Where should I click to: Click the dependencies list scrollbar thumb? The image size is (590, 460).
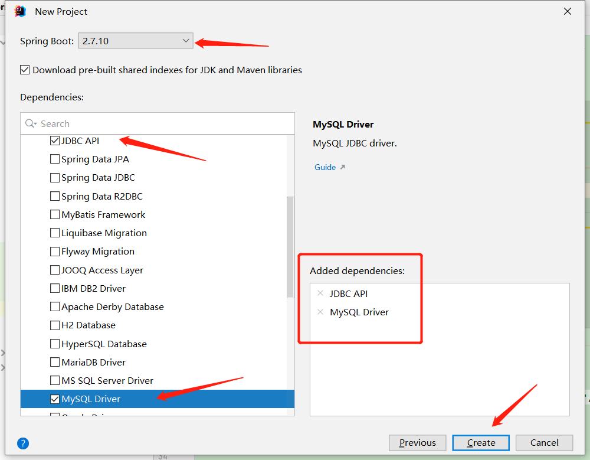(290, 247)
